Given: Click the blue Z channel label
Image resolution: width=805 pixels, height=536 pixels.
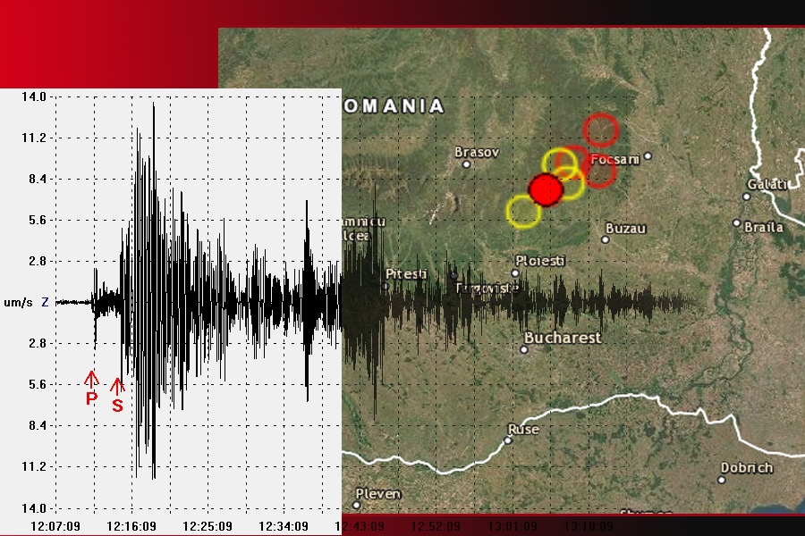Looking at the screenshot, I should click(45, 303).
